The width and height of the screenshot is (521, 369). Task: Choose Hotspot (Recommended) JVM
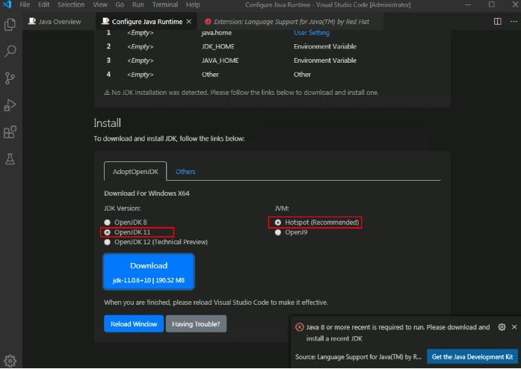278,222
